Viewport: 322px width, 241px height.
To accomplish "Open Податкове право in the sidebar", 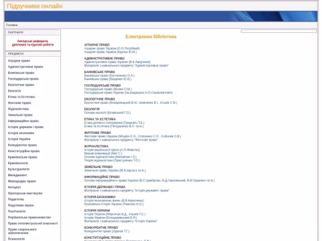I will pos(21,206).
